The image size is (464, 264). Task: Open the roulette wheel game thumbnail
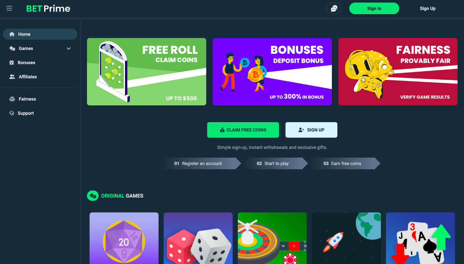pyautogui.click(x=272, y=238)
